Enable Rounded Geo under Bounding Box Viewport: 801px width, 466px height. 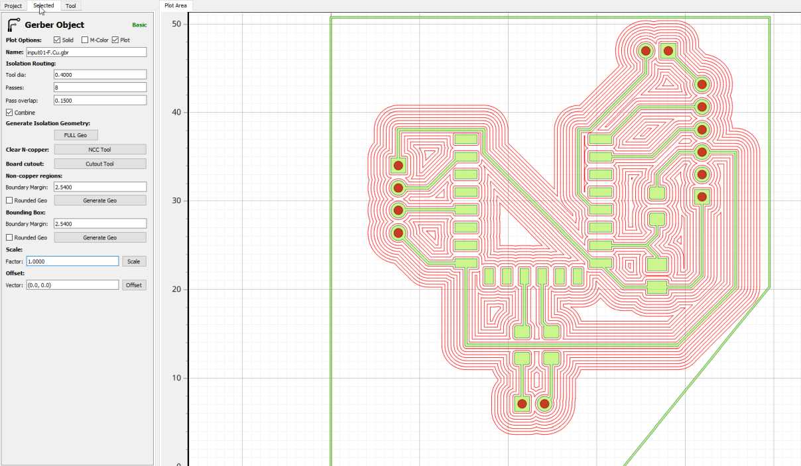point(9,237)
